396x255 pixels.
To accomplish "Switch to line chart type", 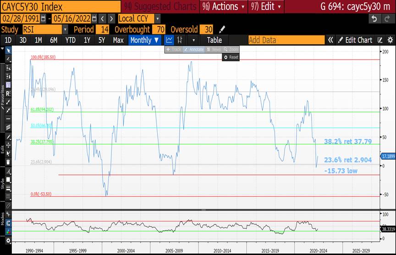I will click(169, 40).
